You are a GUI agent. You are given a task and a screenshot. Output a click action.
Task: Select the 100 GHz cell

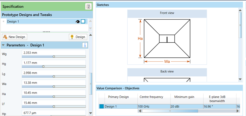click(154, 106)
